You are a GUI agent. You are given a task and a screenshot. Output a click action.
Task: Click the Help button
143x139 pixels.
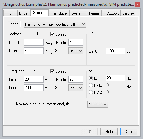point(109,131)
